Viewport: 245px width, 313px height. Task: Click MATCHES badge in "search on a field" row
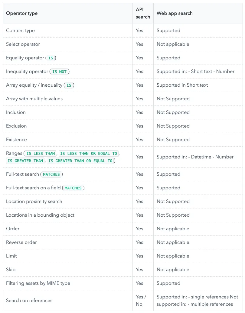click(73, 188)
